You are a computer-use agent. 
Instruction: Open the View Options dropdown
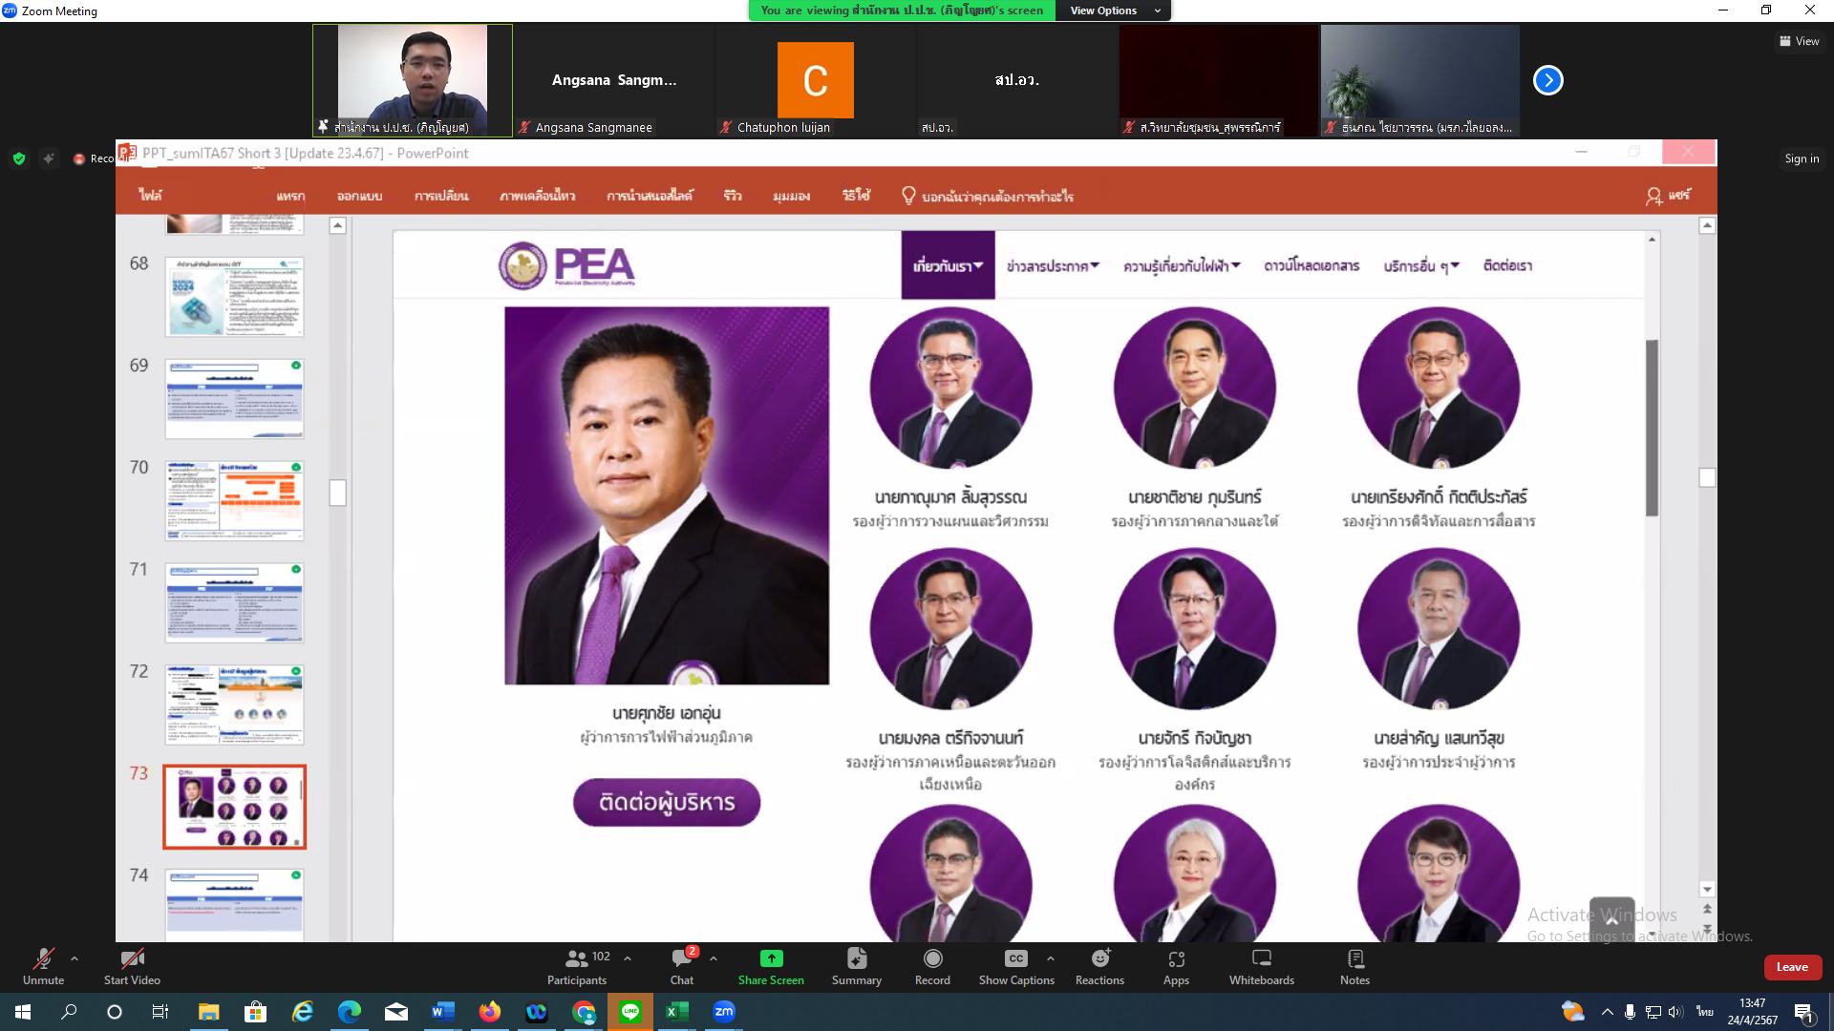point(1114,11)
